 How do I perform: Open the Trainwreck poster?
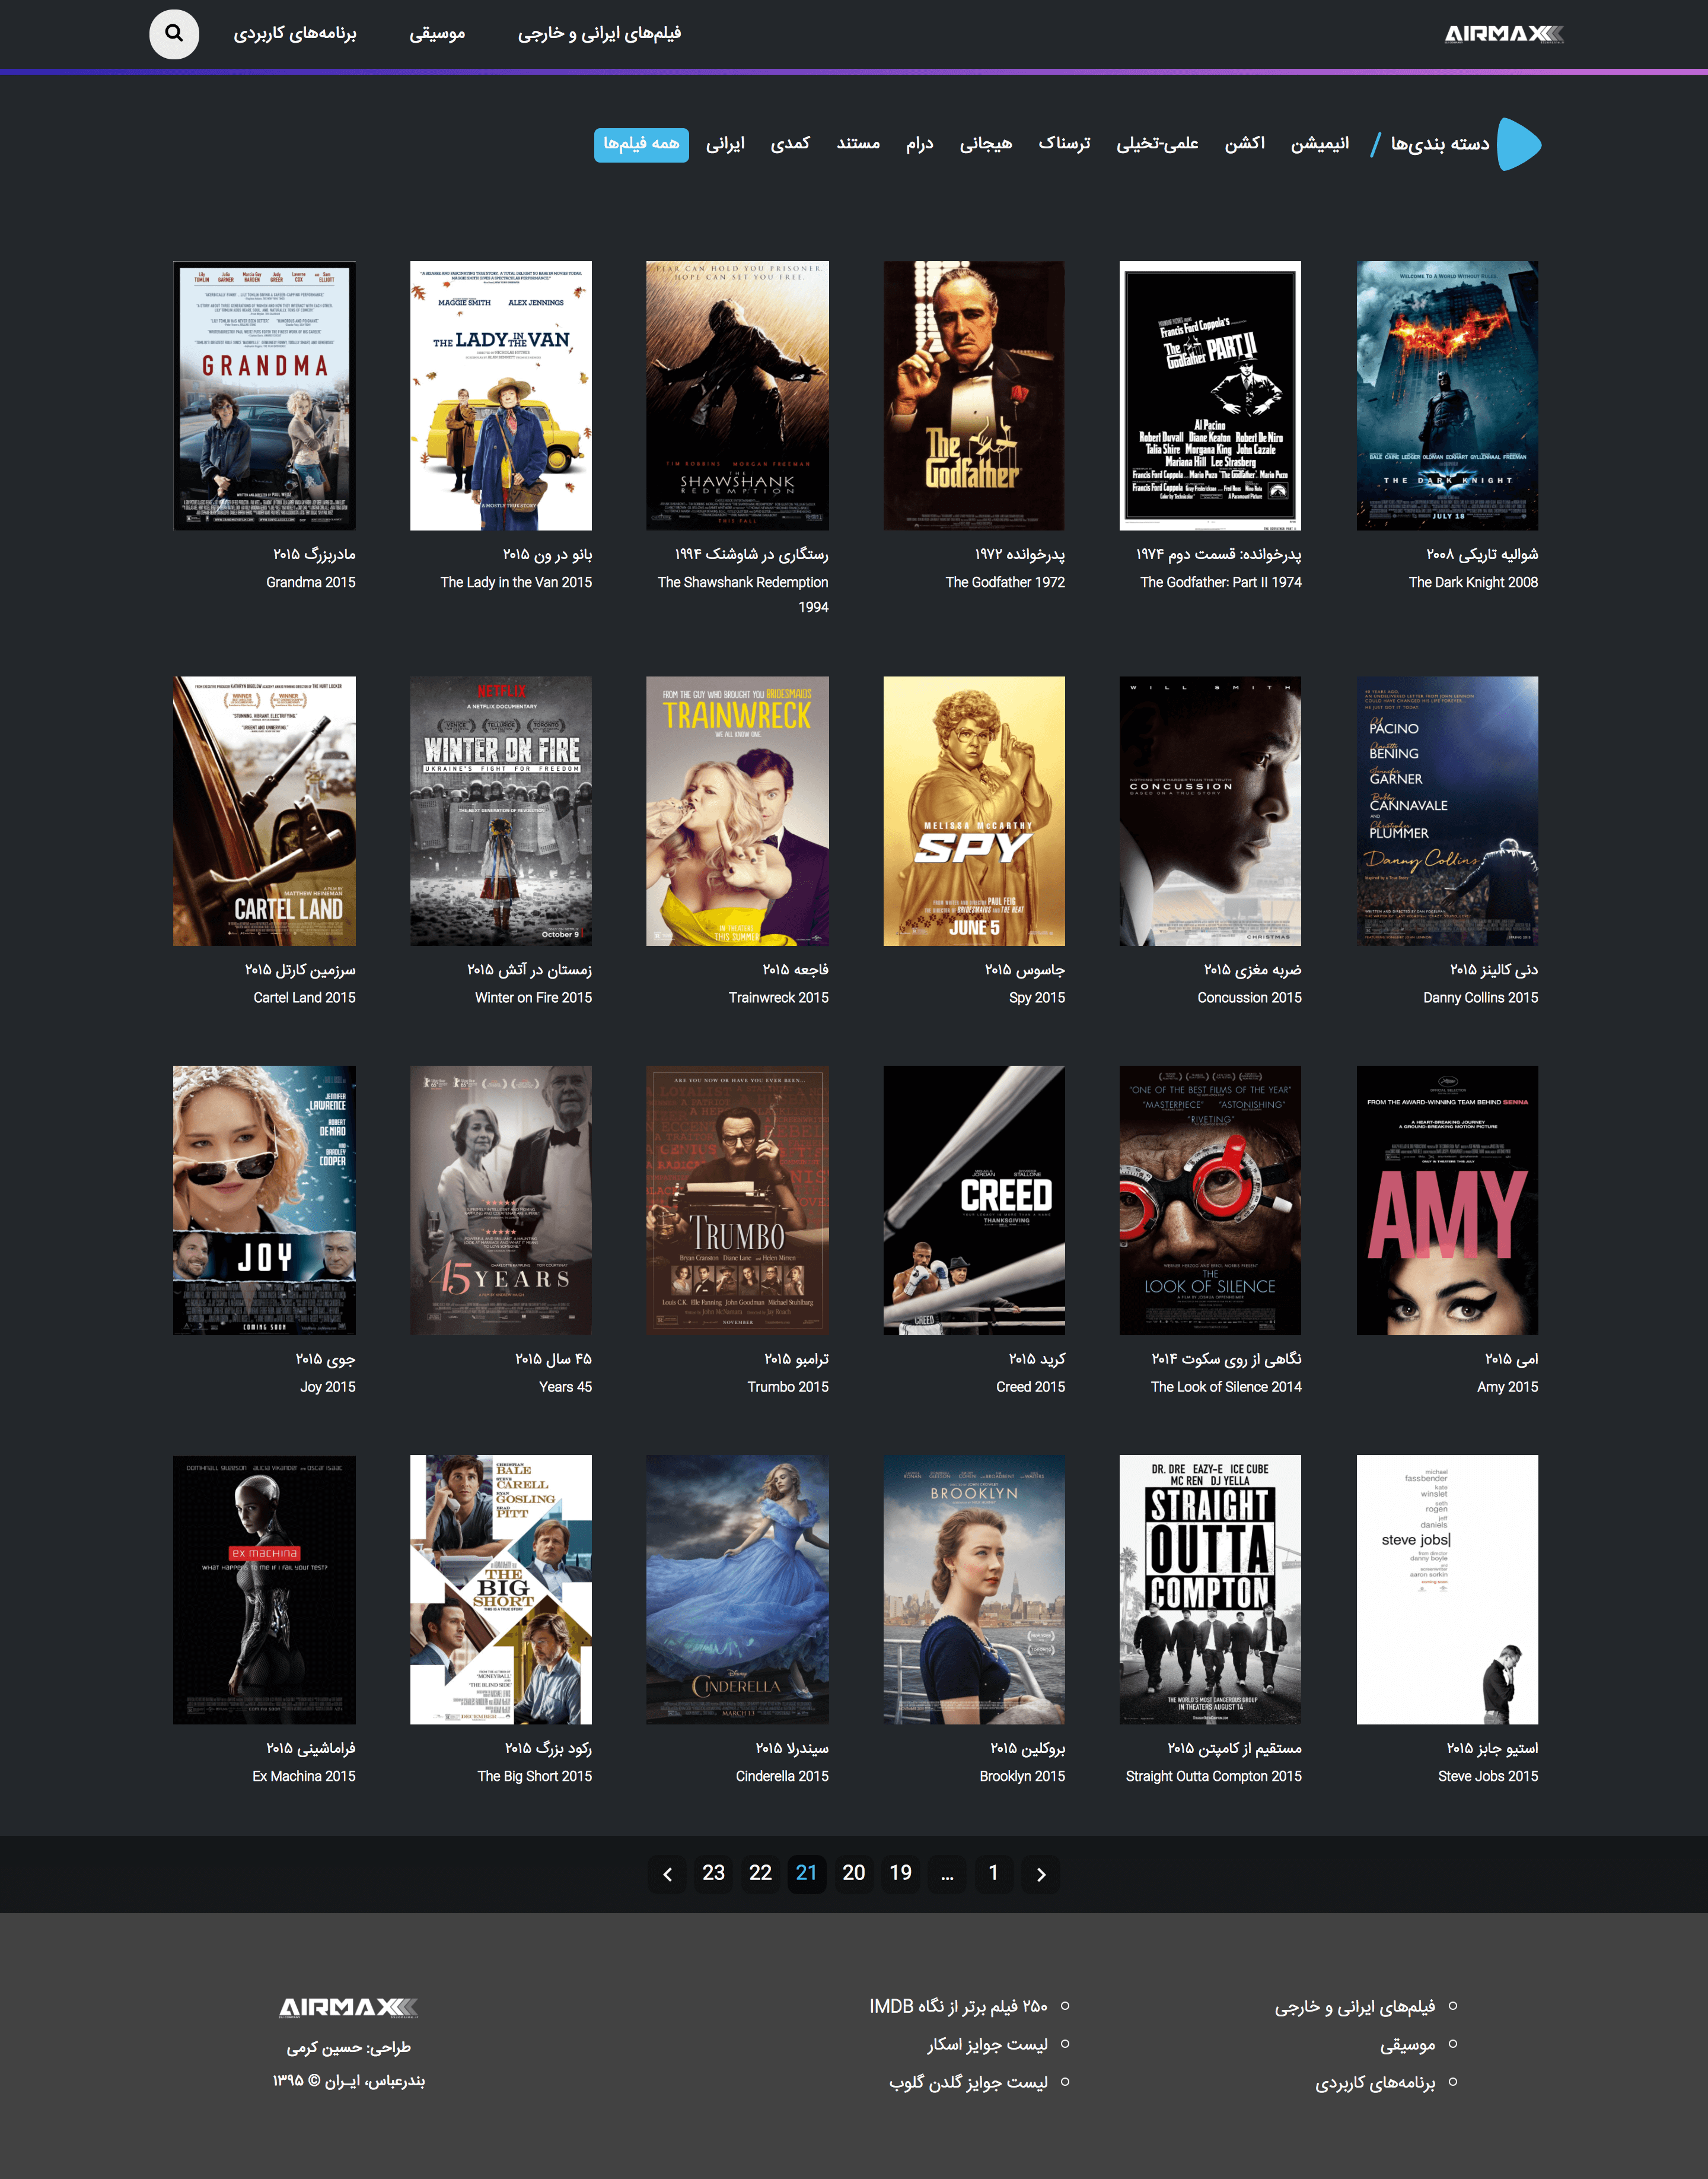(737, 811)
